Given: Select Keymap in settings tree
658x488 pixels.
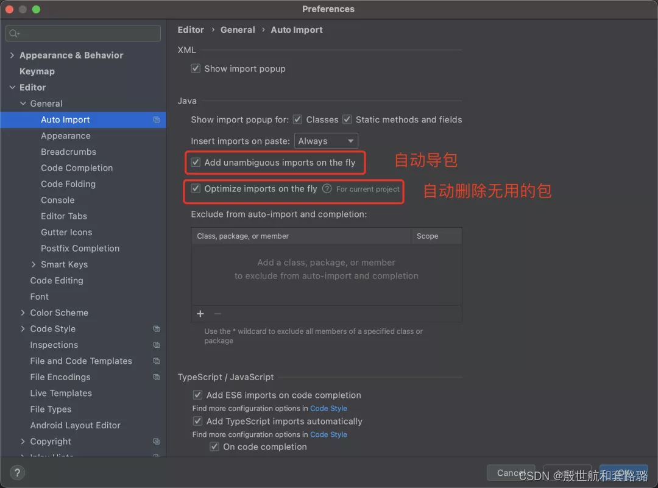Looking at the screenshot, I should point(37,71).
